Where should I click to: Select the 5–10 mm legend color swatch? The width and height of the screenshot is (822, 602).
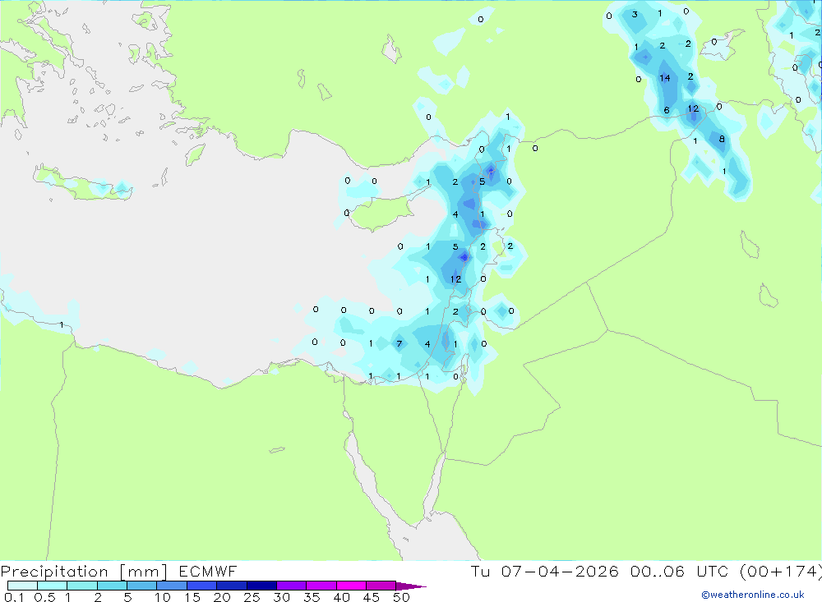142,586
